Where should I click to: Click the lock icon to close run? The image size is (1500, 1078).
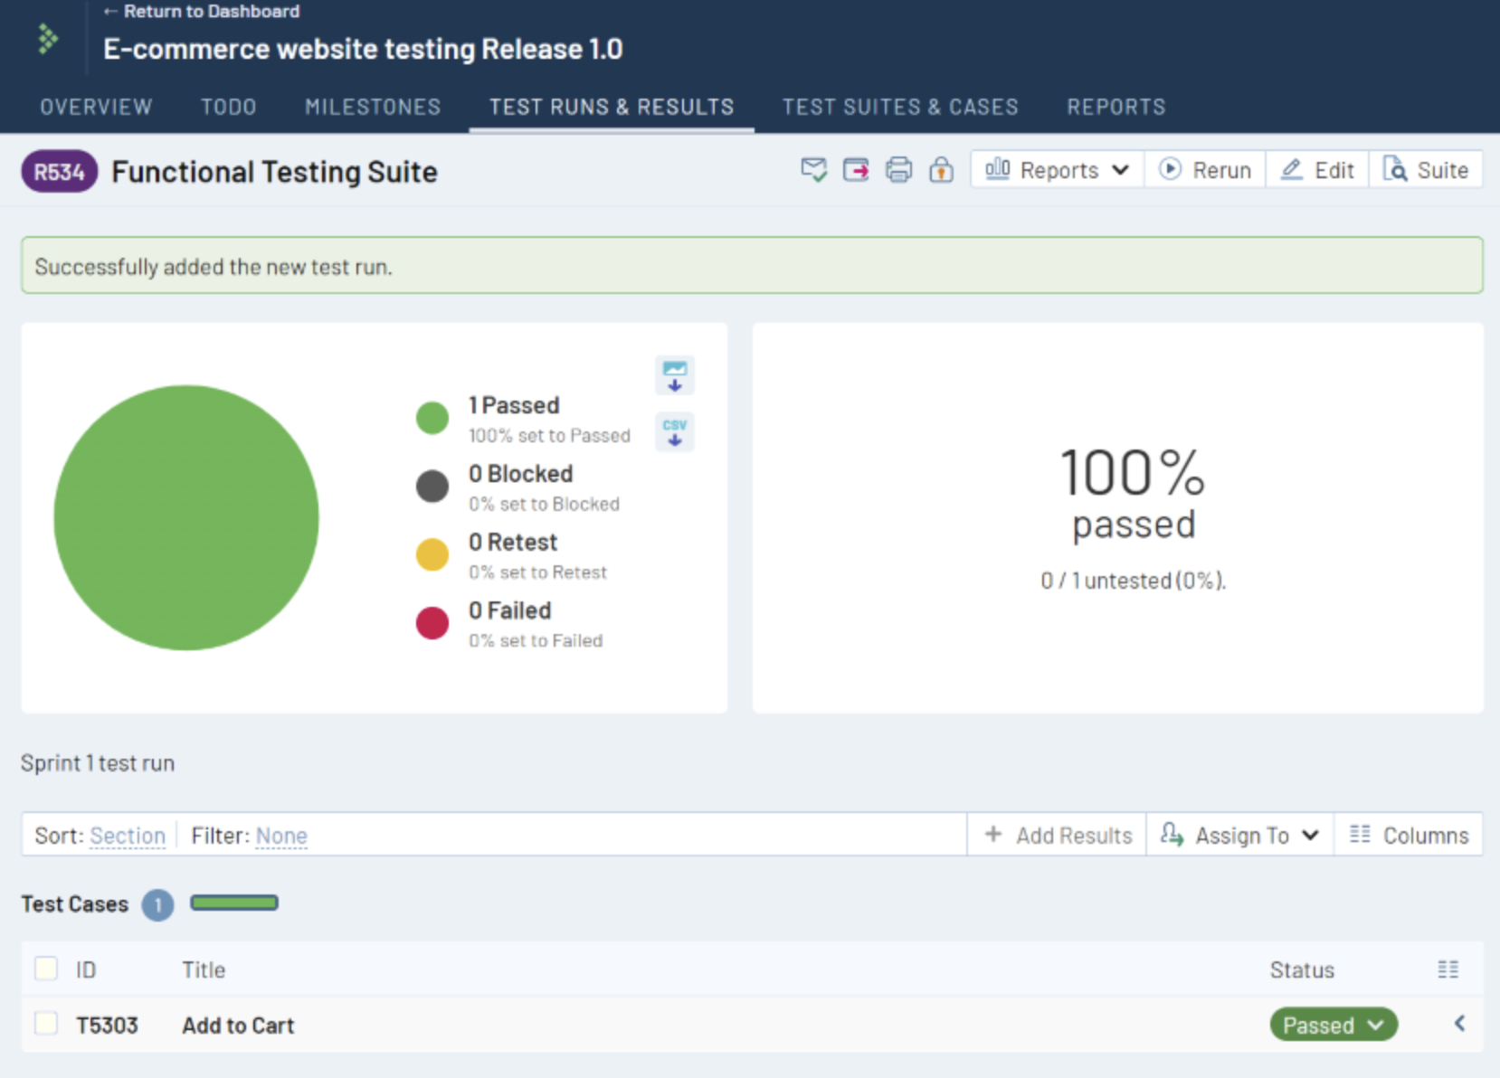(941, 170)
